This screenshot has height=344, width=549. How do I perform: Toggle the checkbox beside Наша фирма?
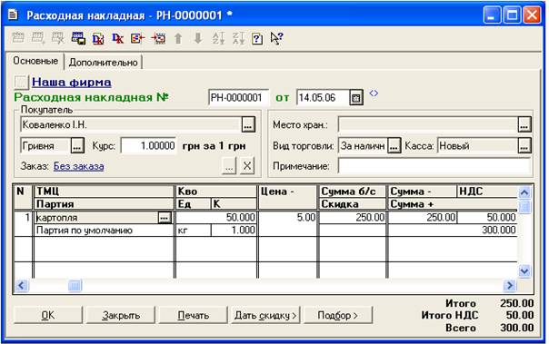click(x=21, y=83)
